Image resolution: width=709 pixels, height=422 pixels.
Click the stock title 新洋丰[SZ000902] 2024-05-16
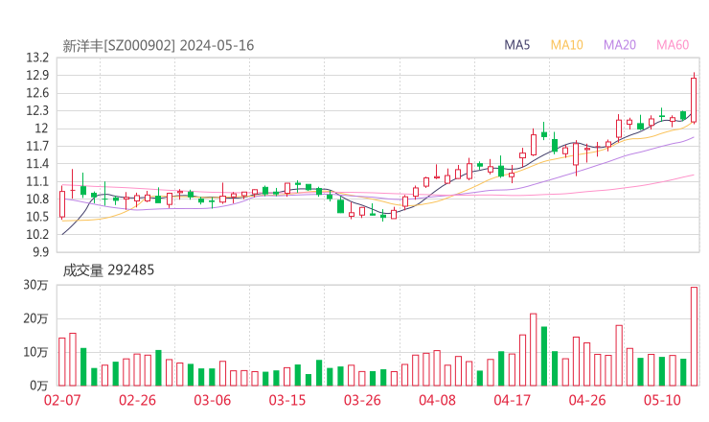point(158,46)
